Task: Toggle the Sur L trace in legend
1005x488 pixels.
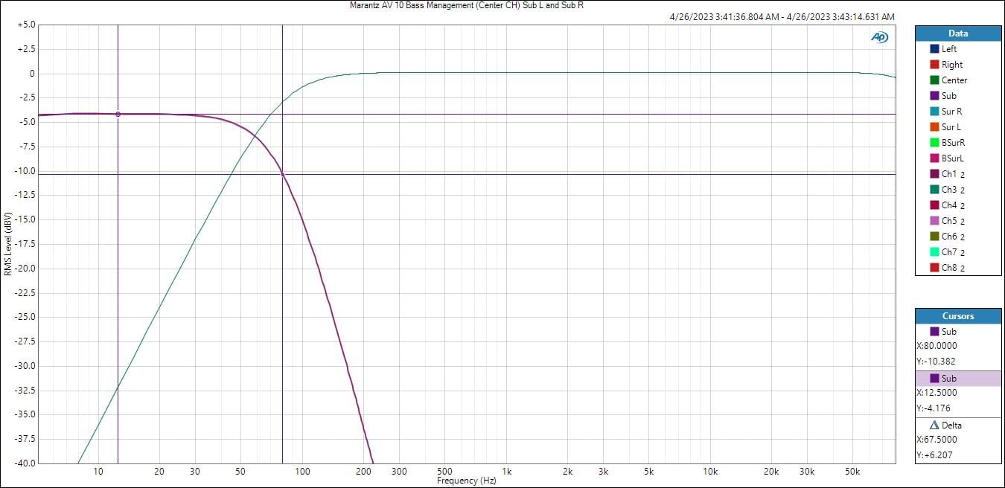Action: pyautogui.click(x=951, y=127)
